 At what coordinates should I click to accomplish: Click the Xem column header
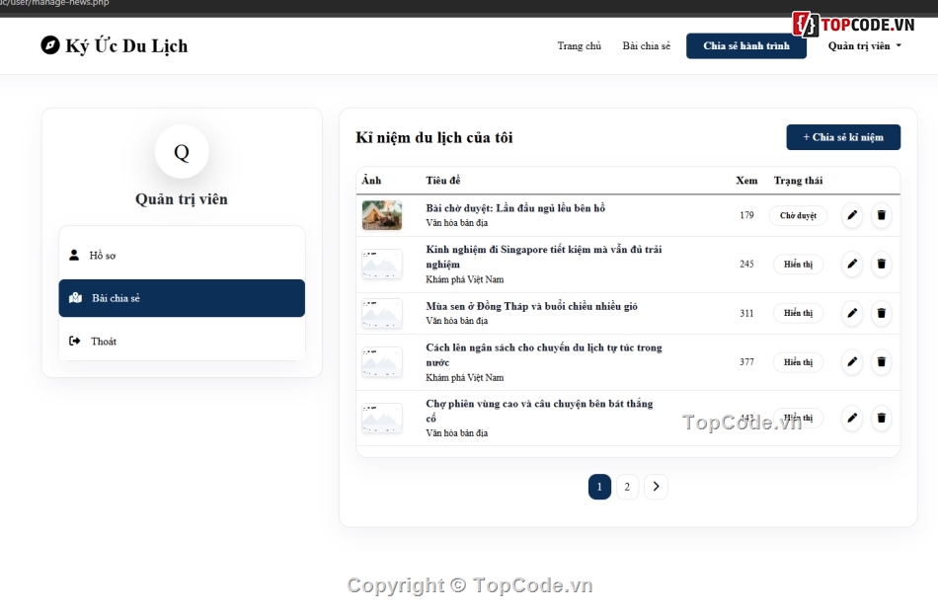[746, 180]
